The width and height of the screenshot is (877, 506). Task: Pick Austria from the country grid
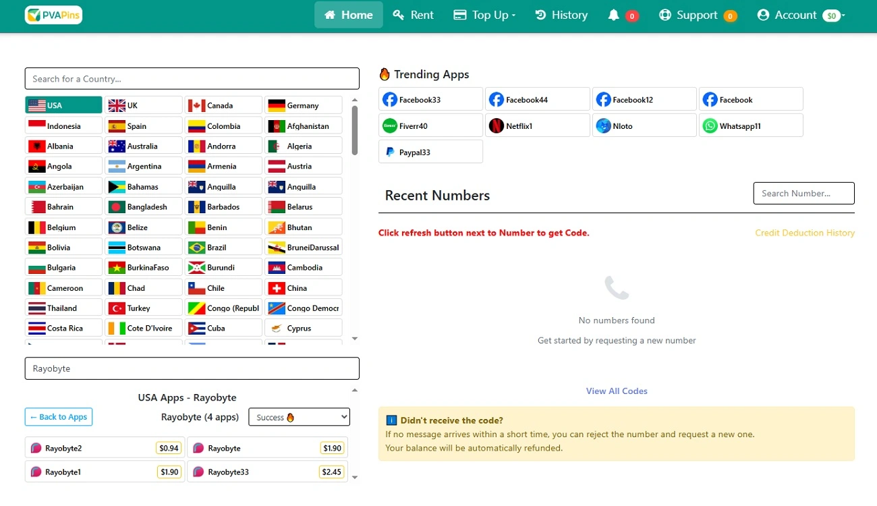point(303,167)
